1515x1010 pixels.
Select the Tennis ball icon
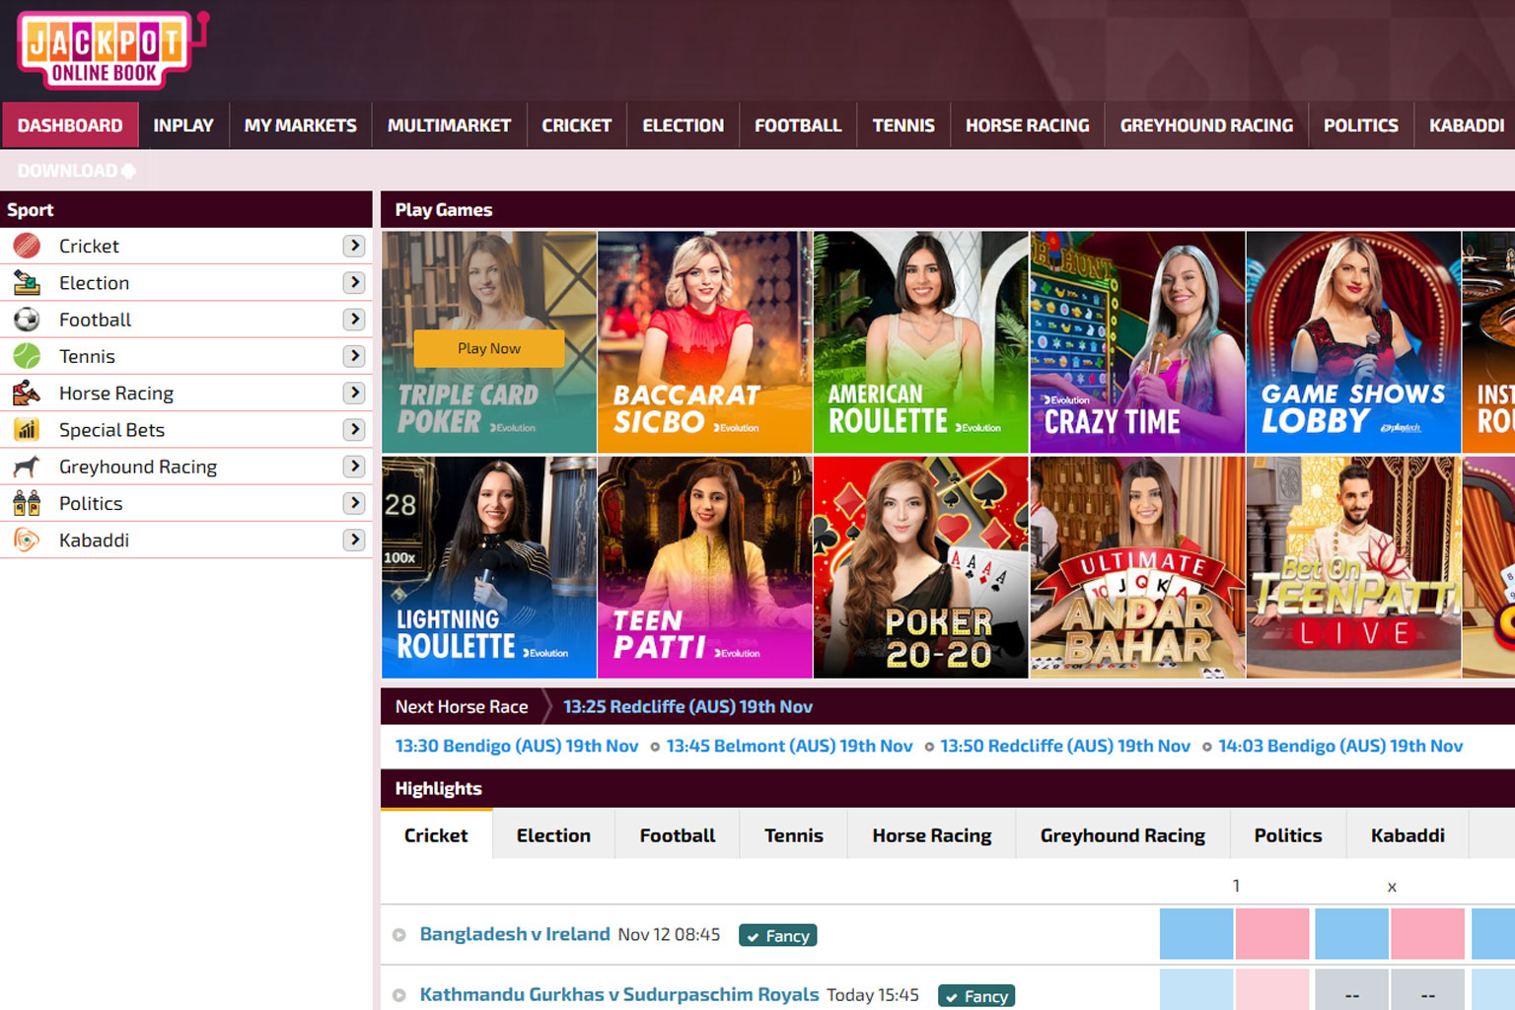pos(27,356)
